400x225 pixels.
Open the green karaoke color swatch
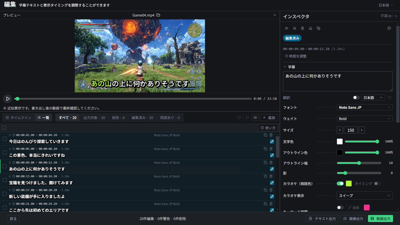(x=349, y=183)
